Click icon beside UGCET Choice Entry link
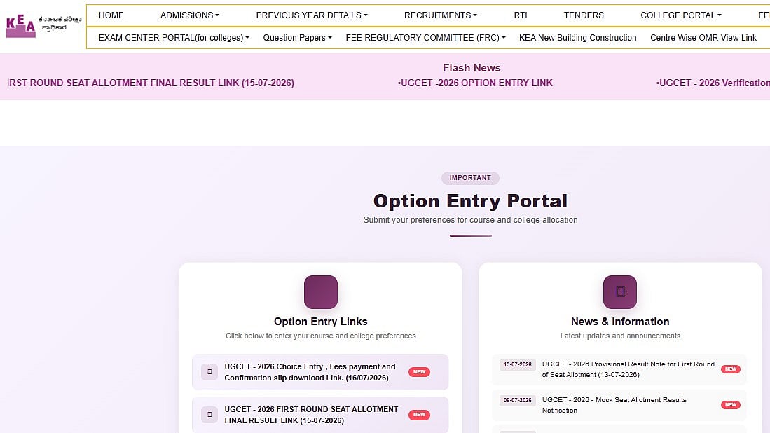This screenshot has height=433, width=770. click(x=209, y=371)
